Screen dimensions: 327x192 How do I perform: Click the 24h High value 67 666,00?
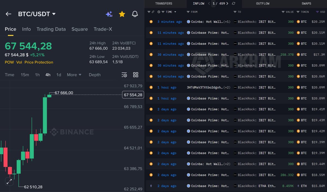pyautogui.click(x=98, y=48)
